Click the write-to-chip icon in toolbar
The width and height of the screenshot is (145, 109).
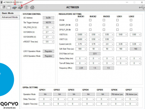point(20,8)
